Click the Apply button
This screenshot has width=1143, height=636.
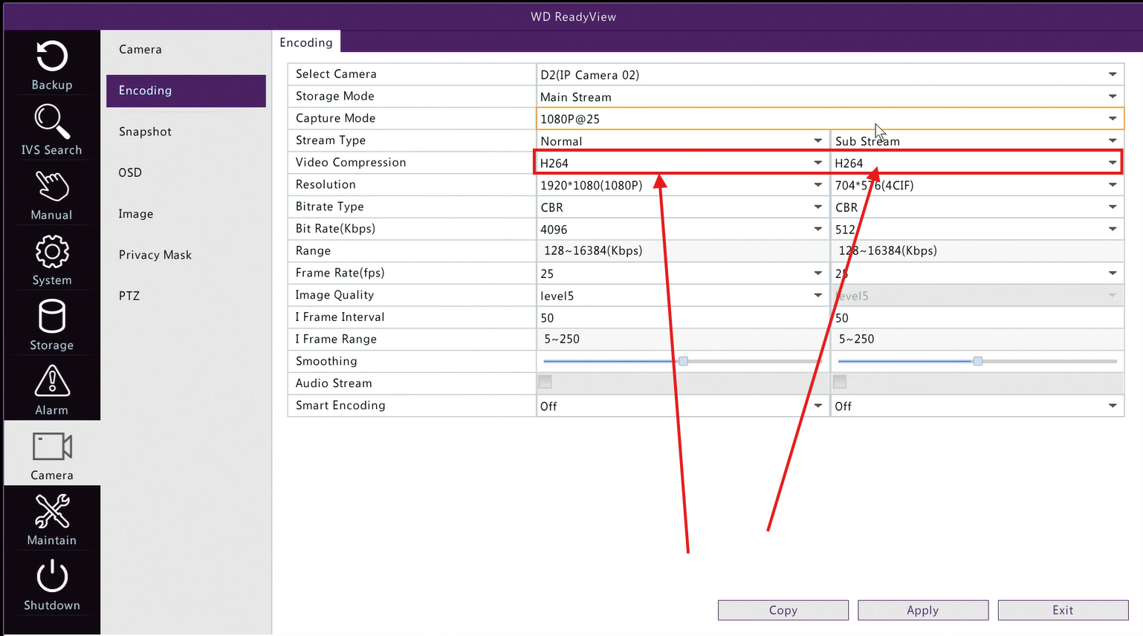tap(923, 610)
